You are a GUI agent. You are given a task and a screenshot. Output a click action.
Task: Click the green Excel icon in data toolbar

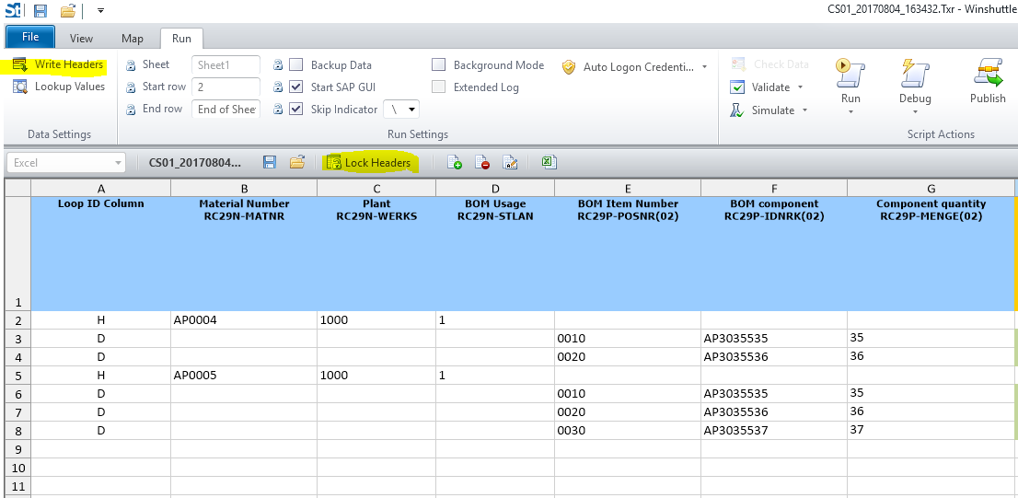pos(549,163)
